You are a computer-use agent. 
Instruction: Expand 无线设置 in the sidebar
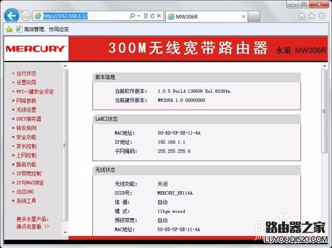[27, 109]
